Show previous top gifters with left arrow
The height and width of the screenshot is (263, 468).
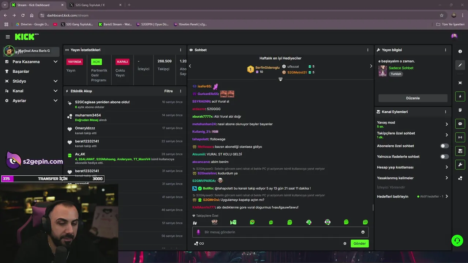[190, 66]
